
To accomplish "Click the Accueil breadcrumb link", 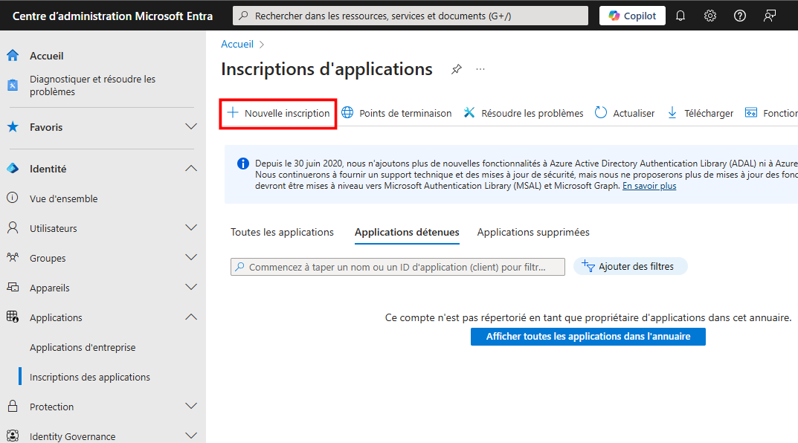I will (x=237, y=45).
